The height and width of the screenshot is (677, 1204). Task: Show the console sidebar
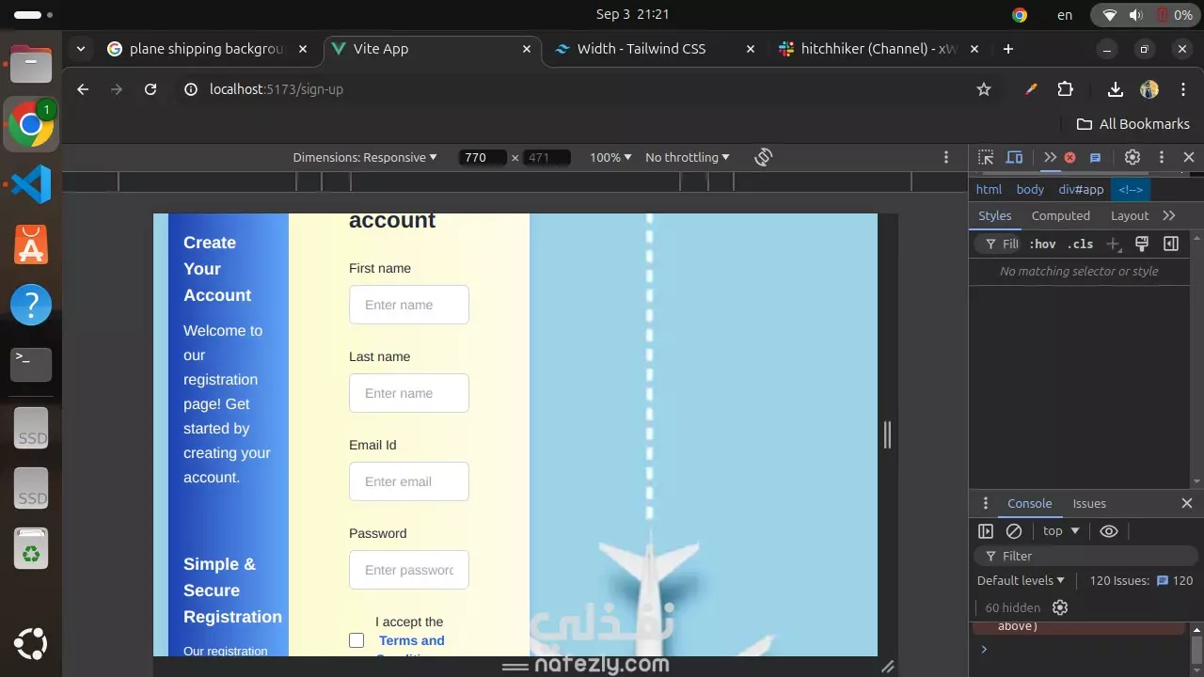pos(986,531)
